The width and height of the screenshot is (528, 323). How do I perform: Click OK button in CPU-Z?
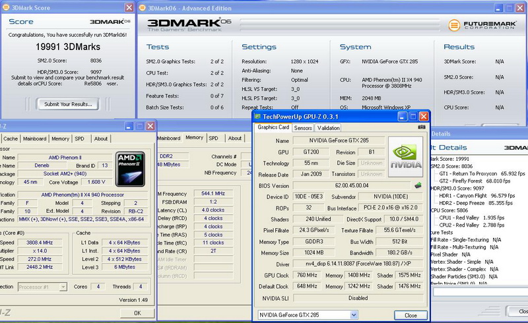click(x=137, y=313)
